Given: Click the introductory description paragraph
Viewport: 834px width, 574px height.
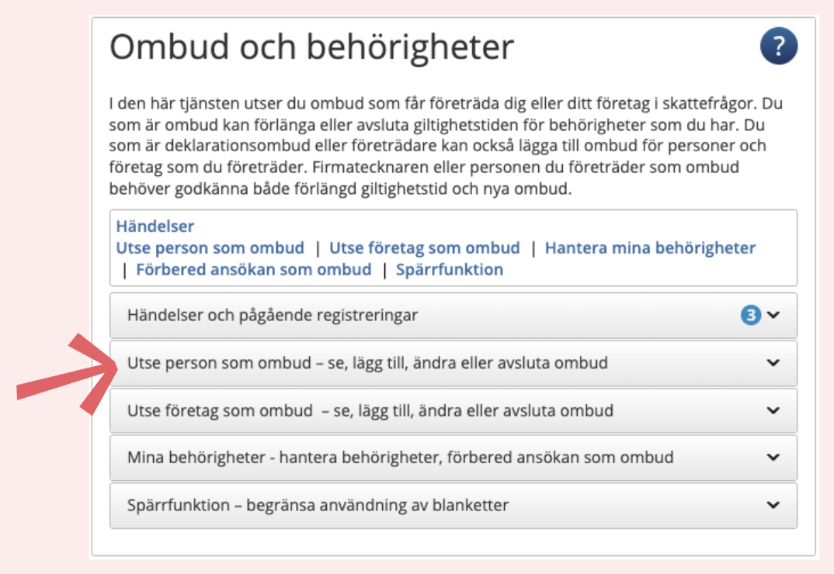Looking at the screenshot, I should click(x=446, y=146).
